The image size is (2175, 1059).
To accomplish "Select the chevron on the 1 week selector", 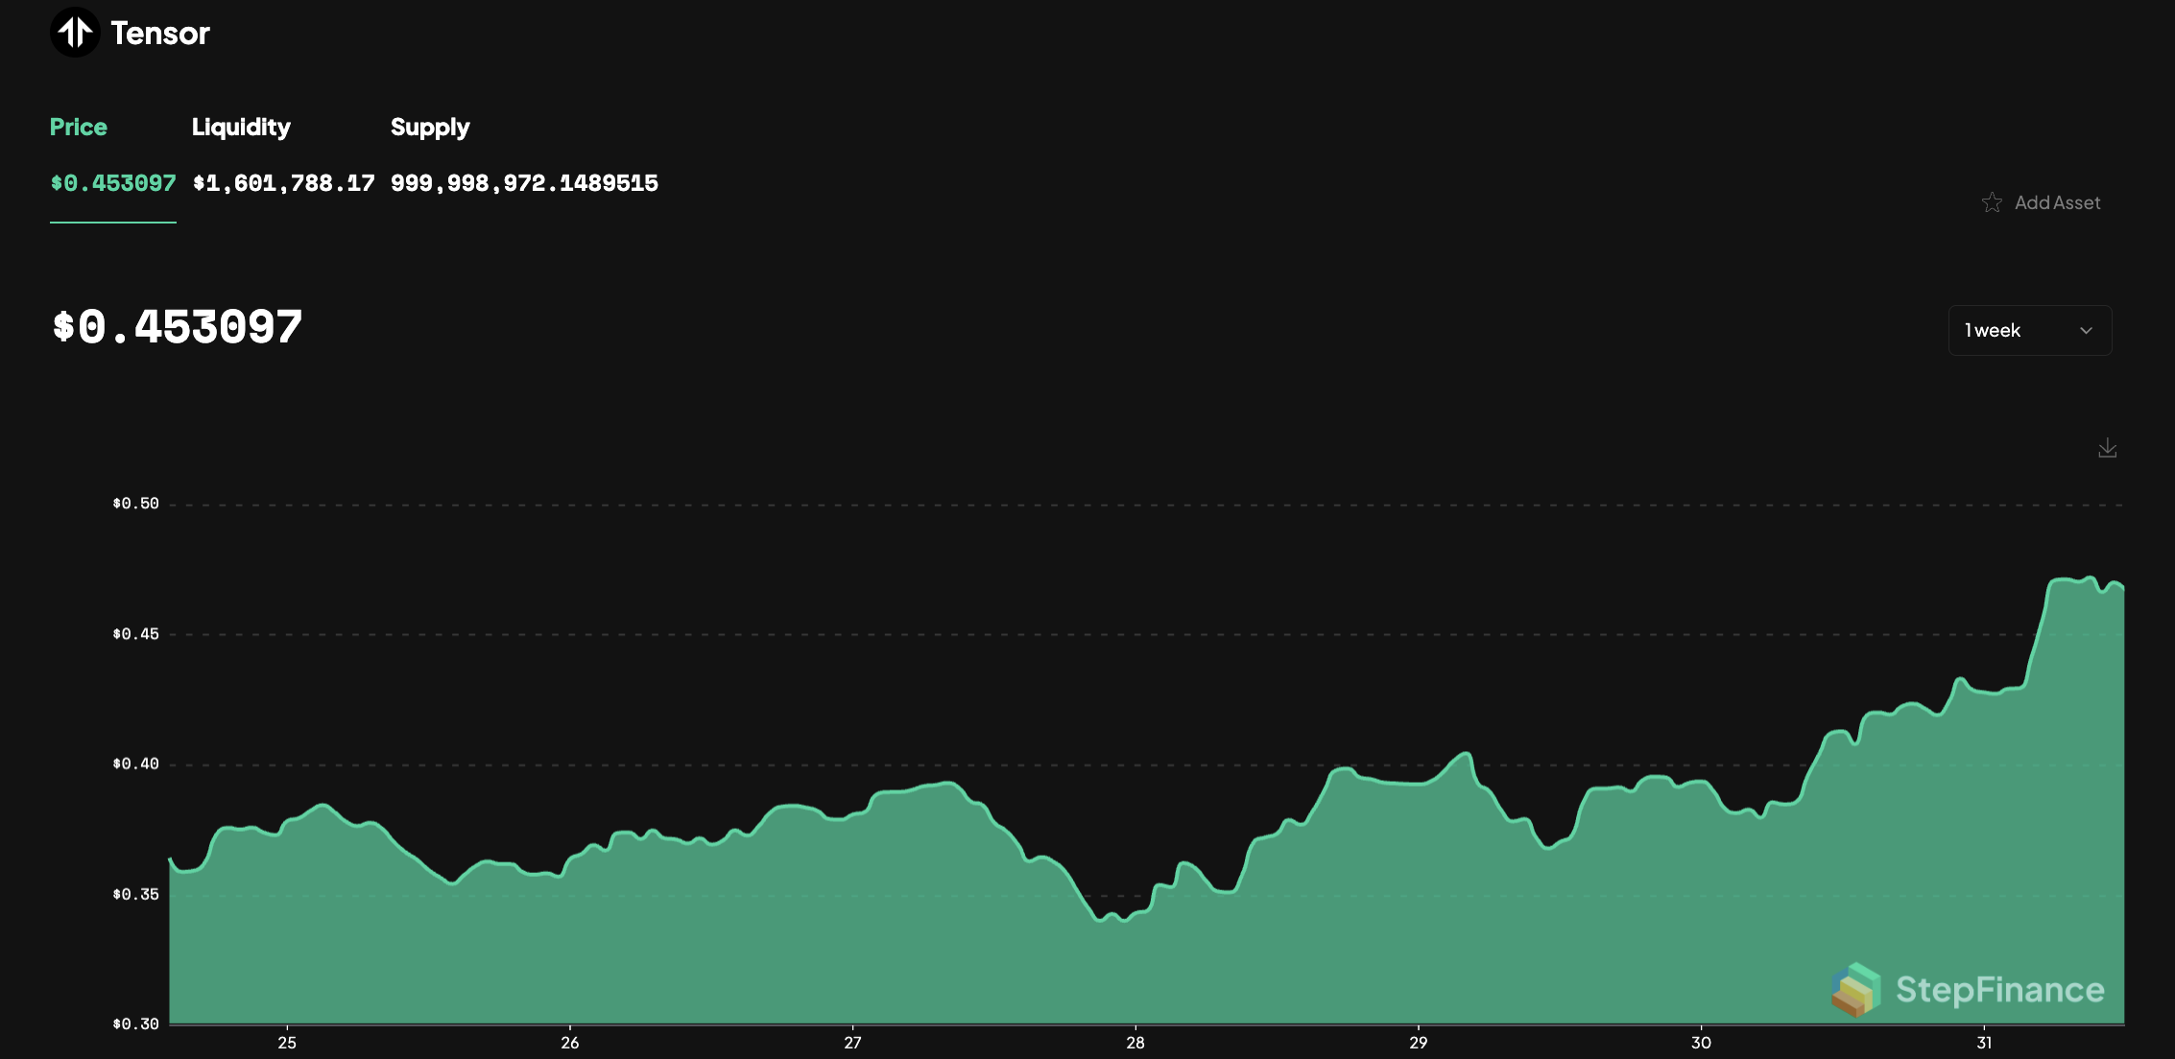I will 2086,330.
